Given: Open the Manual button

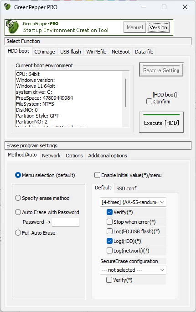Looking at the screenshot, I should [135, 27].
